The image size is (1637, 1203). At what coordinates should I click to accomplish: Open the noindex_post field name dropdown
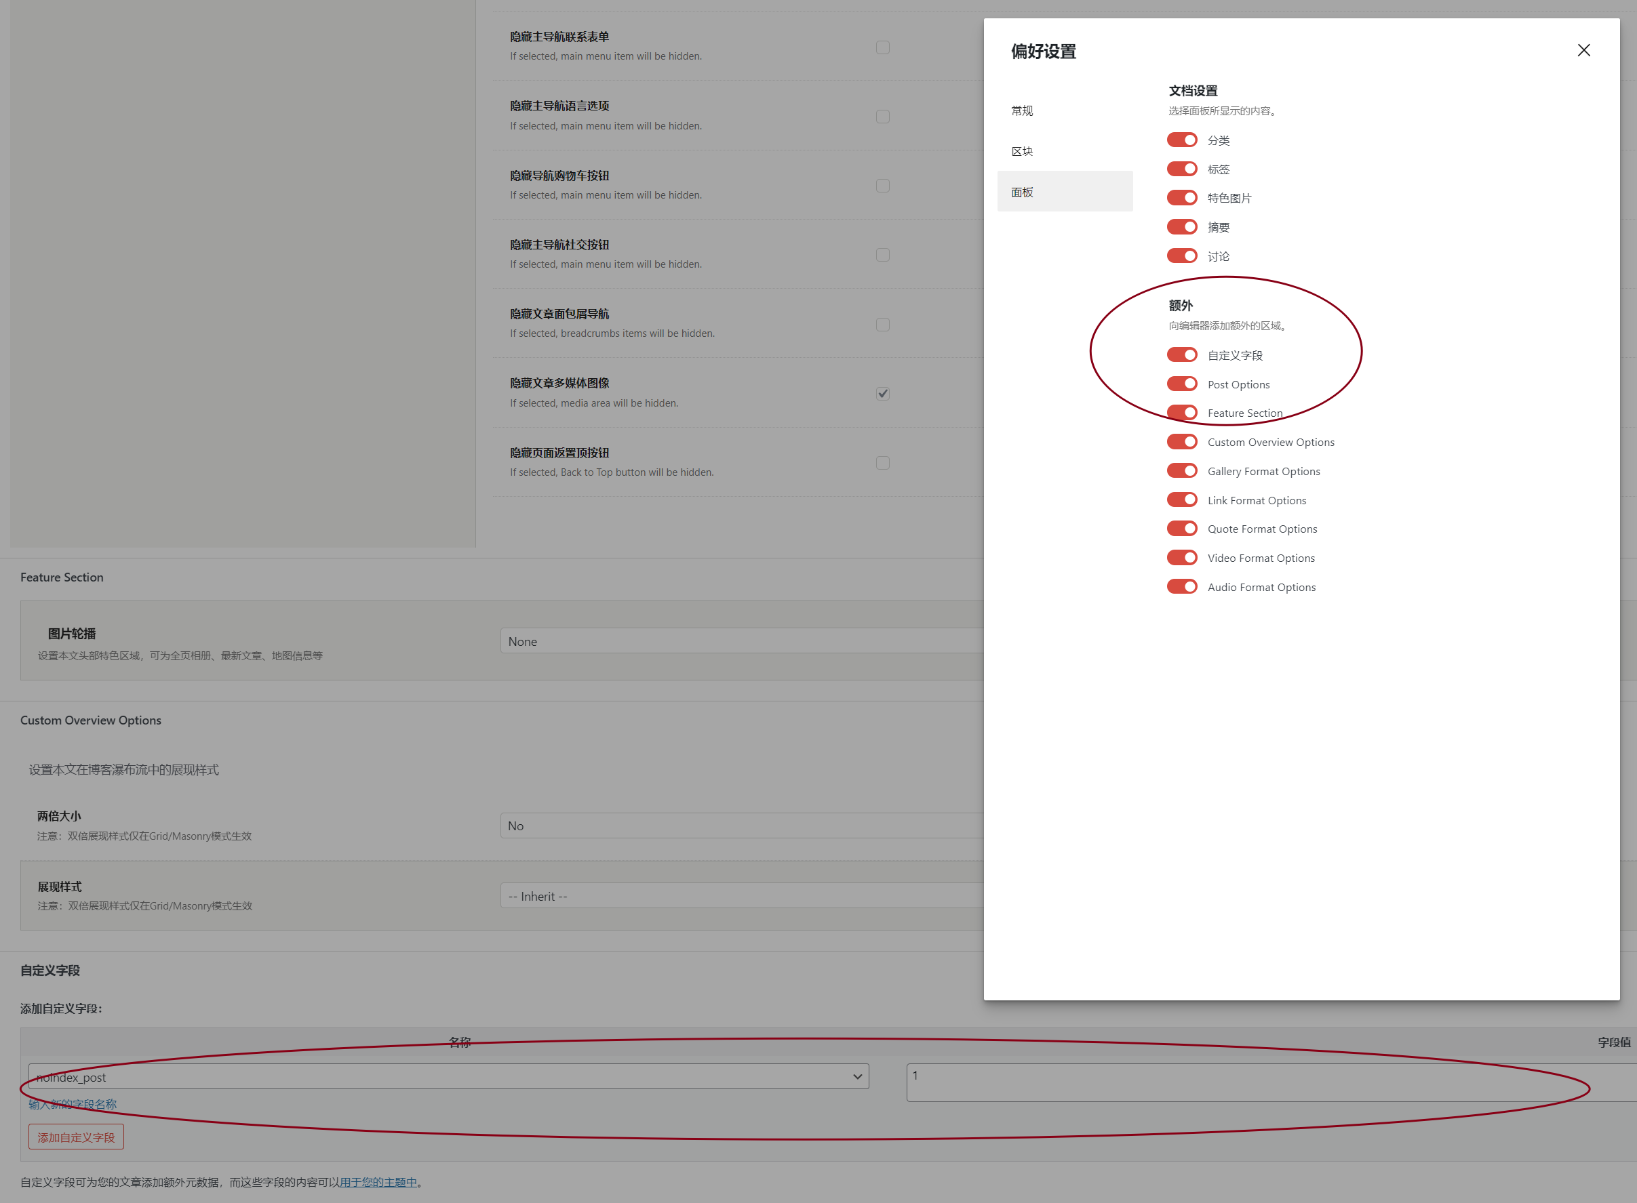tap(448, 1076)
